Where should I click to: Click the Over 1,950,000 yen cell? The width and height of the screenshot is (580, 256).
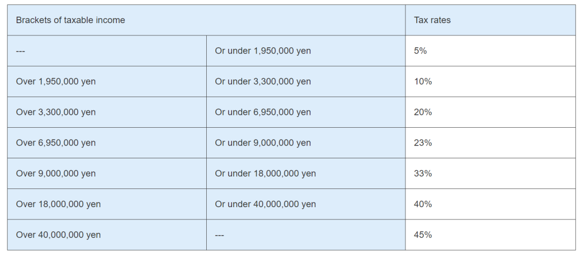pyautogui.click(x=107, y=82)
